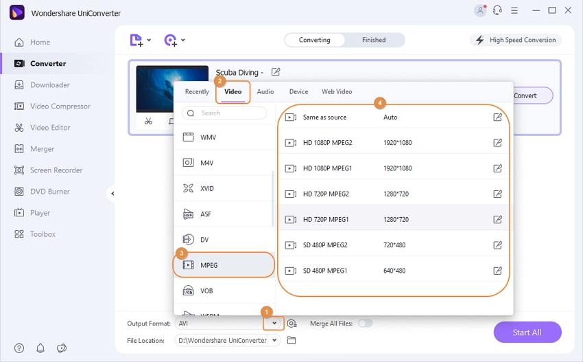Click the Convert button
The height and width of the screenshot is (362, 583).
532,95
